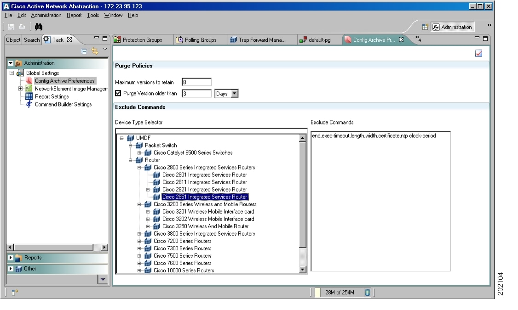
Task: Open the Tools menu
Action: click(93, 15)
